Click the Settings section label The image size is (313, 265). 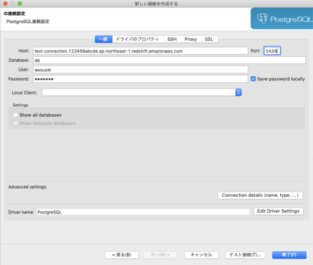coord(21,105)
